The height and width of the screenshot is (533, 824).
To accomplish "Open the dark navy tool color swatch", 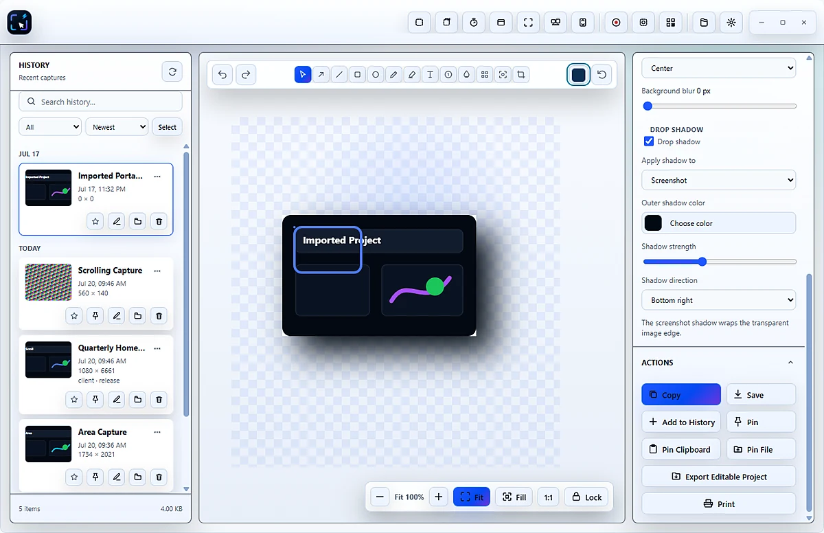I will pyautogui.click(x=578, y=74).
